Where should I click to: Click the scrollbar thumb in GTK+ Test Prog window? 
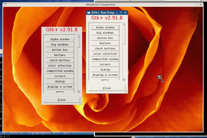tap(124, 35)
